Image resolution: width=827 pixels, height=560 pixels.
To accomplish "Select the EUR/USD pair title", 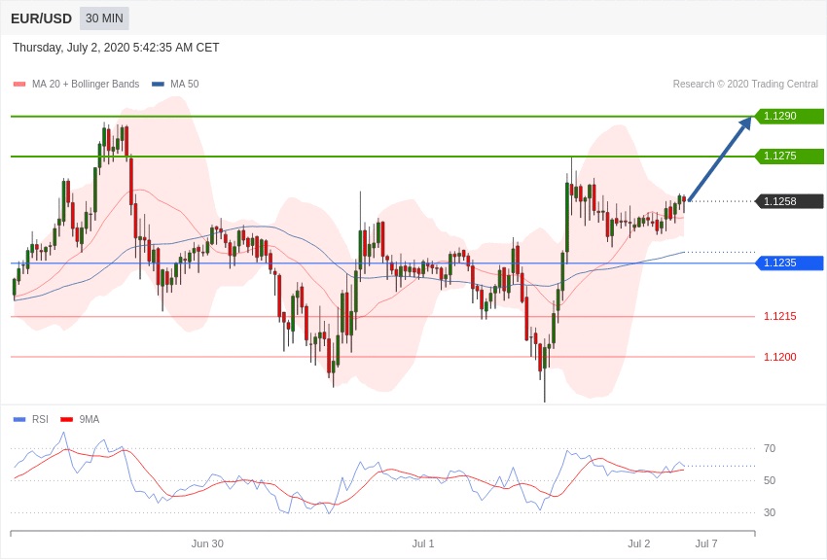I will tap(41, 18).
